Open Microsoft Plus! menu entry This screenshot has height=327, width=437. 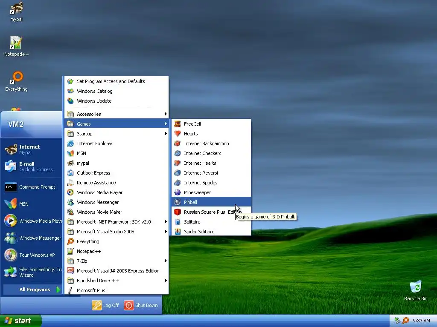117,290
